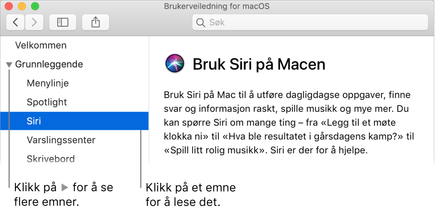435x210 pixels.
Task: Open the Varslingssenter topic
Action: [61, 139]
